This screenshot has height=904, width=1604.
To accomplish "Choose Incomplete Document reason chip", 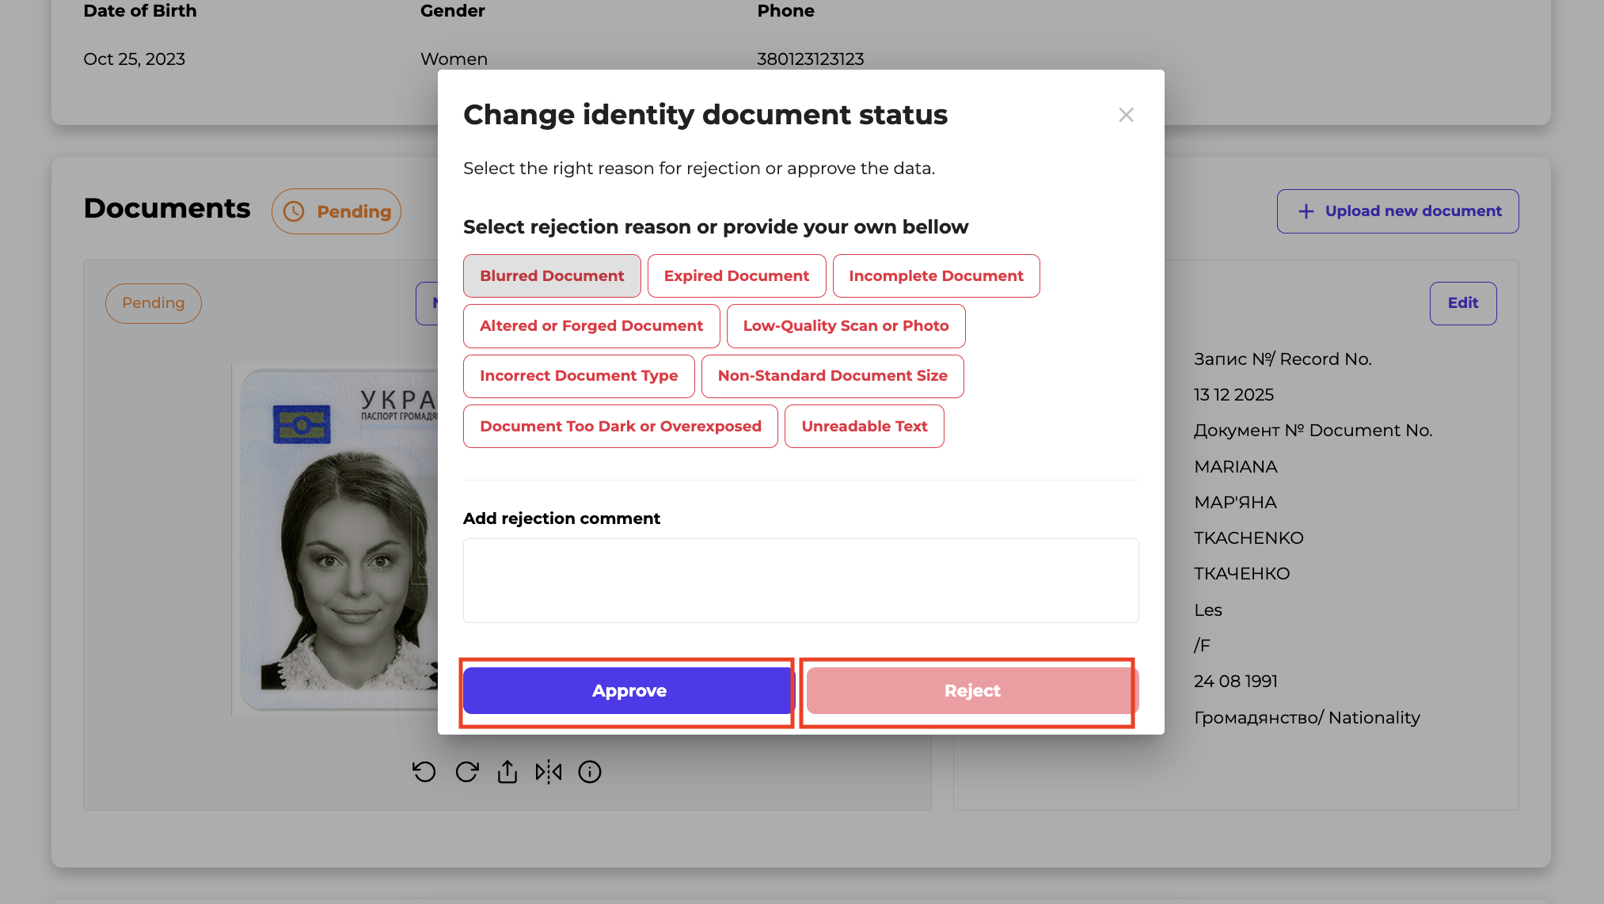I will pos(936,275).
